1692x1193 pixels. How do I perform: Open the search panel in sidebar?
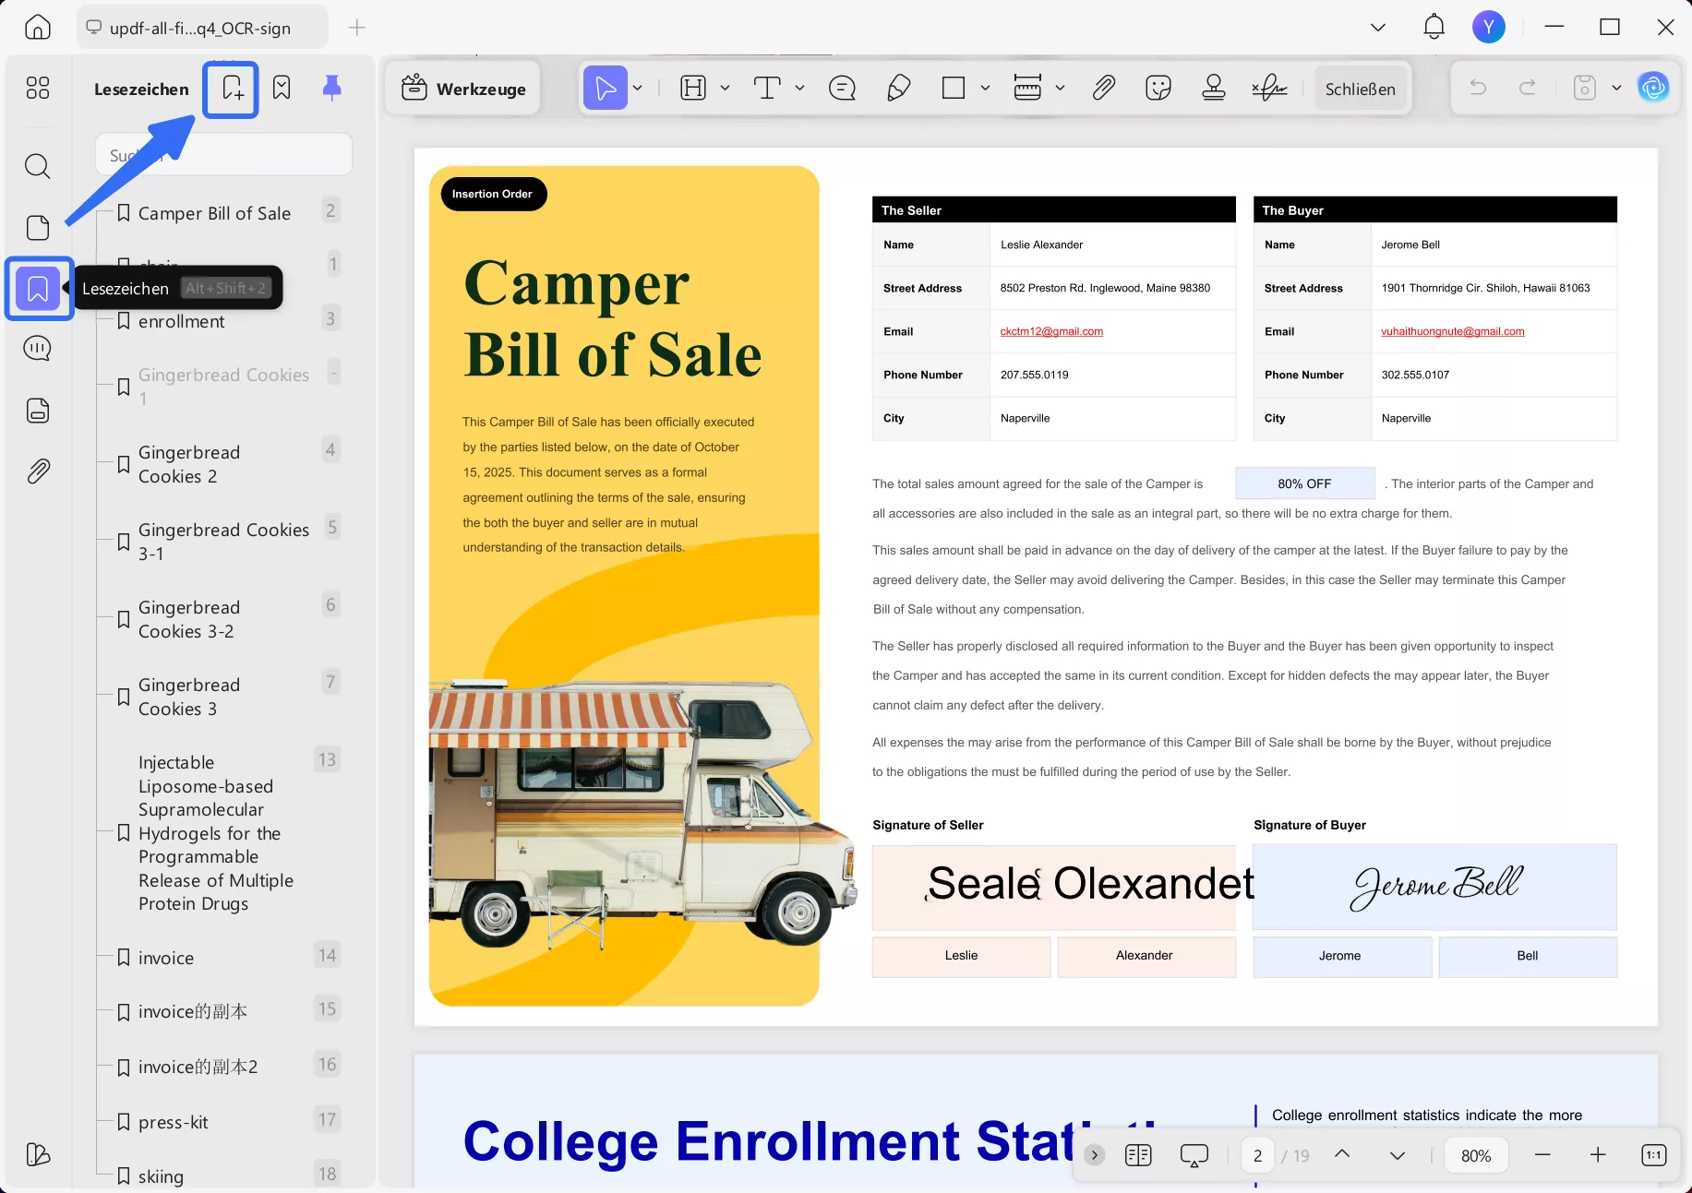38,166
